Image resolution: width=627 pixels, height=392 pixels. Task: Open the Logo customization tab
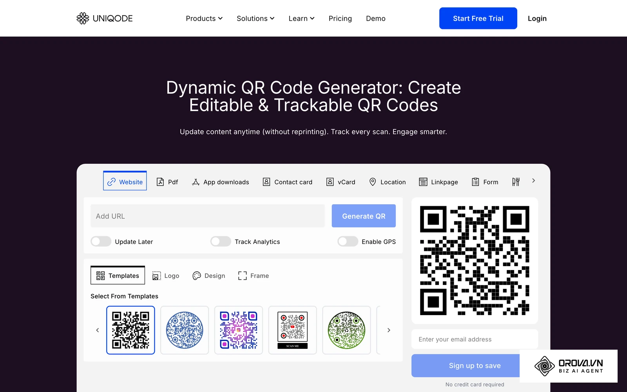click(x=166, y=276)
